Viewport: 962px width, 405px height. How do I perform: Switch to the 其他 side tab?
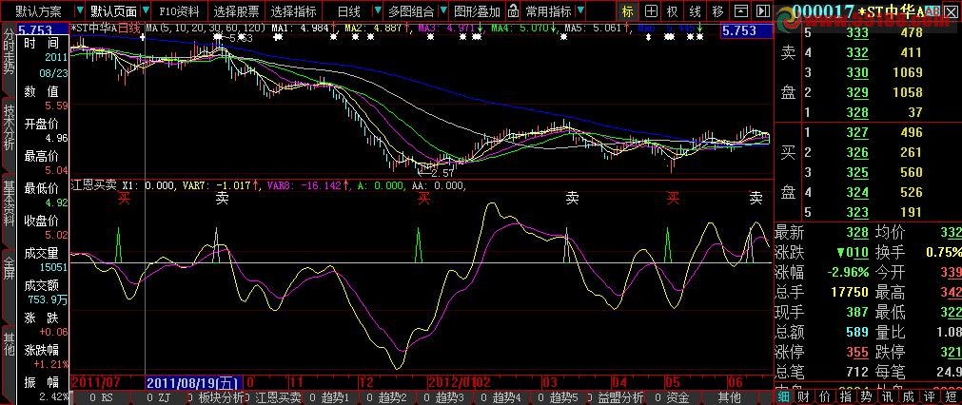pos(9,344)
